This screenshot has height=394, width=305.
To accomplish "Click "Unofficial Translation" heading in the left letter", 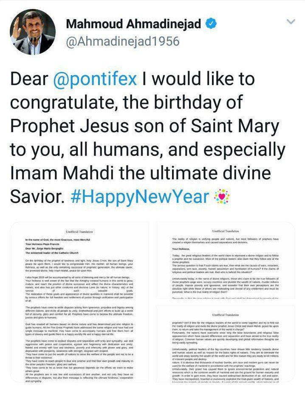I will coord(79,232).
